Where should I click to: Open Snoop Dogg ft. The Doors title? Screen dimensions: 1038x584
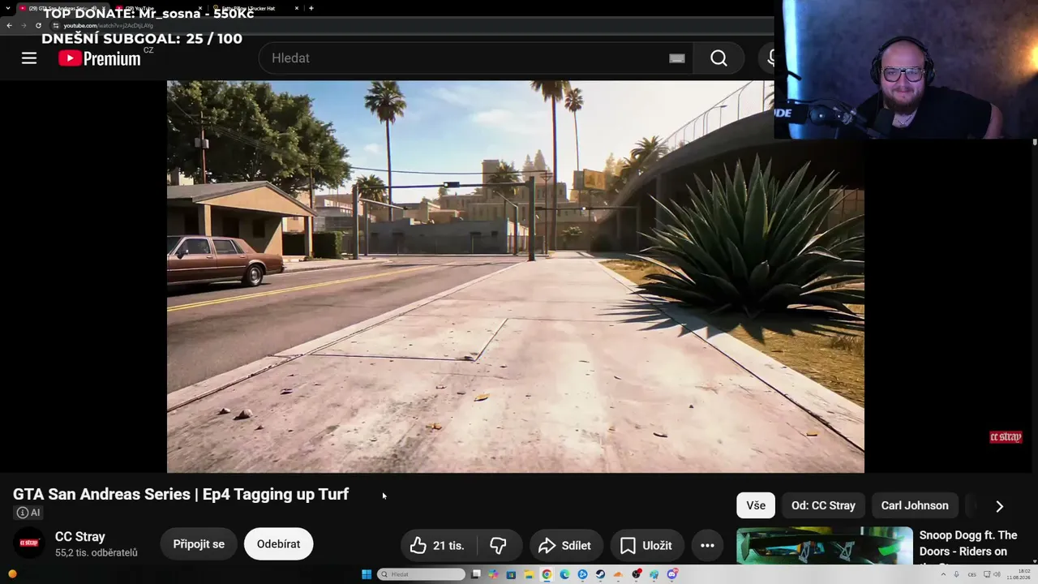click(x=968, y=545)
